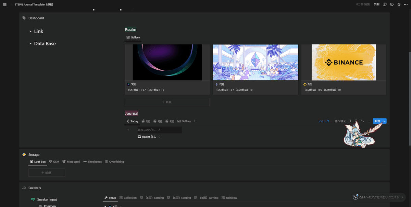The width and height of the screenshot is (411, 207).
Task: Open the Journal three-dot view options
Action: [x=369, y=121]
